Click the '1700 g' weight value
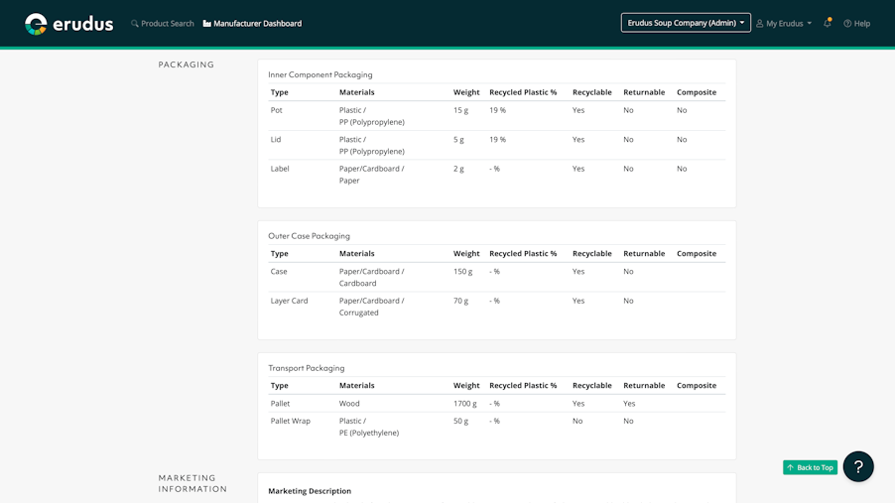 point(464,403)
